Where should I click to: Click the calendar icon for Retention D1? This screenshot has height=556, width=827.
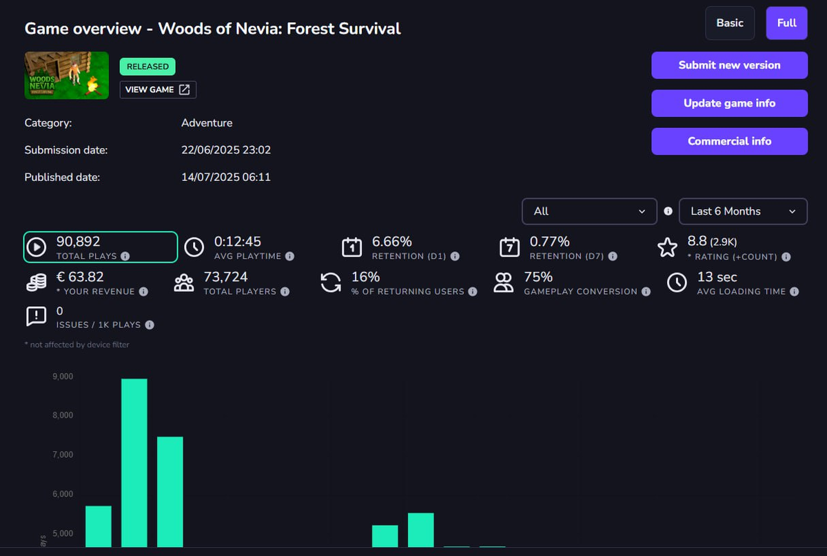click(351, 247)
